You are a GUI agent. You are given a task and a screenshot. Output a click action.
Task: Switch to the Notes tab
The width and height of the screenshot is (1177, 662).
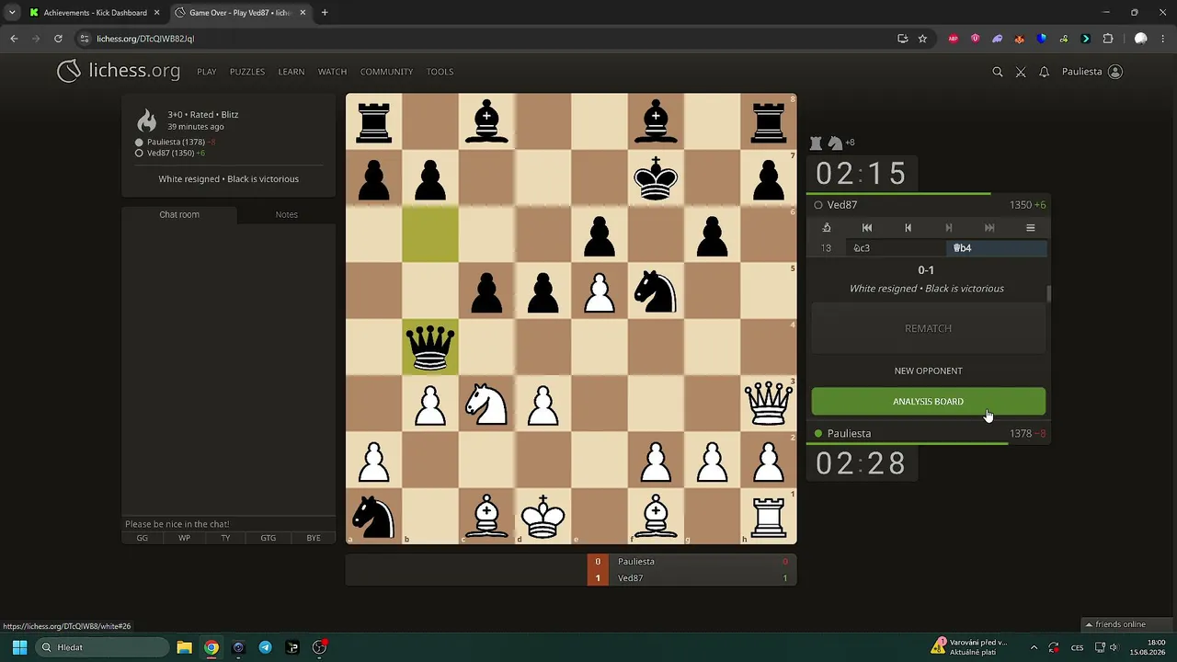click(x=287, y=214)
